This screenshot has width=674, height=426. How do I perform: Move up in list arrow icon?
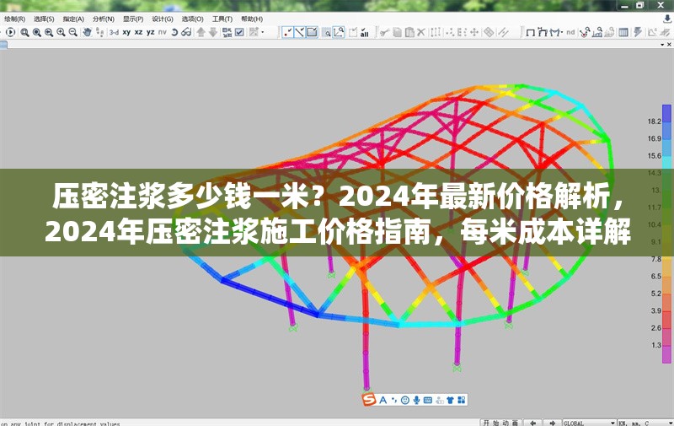tap(201, 32)
